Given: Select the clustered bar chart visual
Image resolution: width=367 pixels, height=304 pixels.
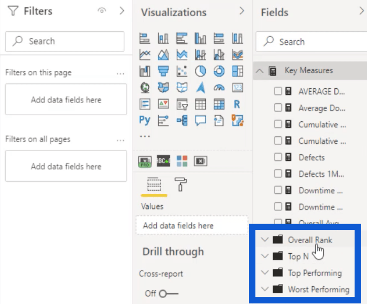Looking at the screenshot, I should [x=182, y=38].
